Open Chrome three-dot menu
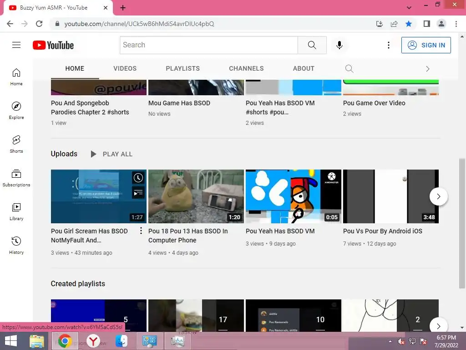466x350 pixels. point(456,24)
